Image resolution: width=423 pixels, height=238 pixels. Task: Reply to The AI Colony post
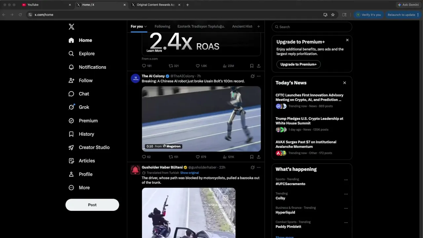pos(146,157)
